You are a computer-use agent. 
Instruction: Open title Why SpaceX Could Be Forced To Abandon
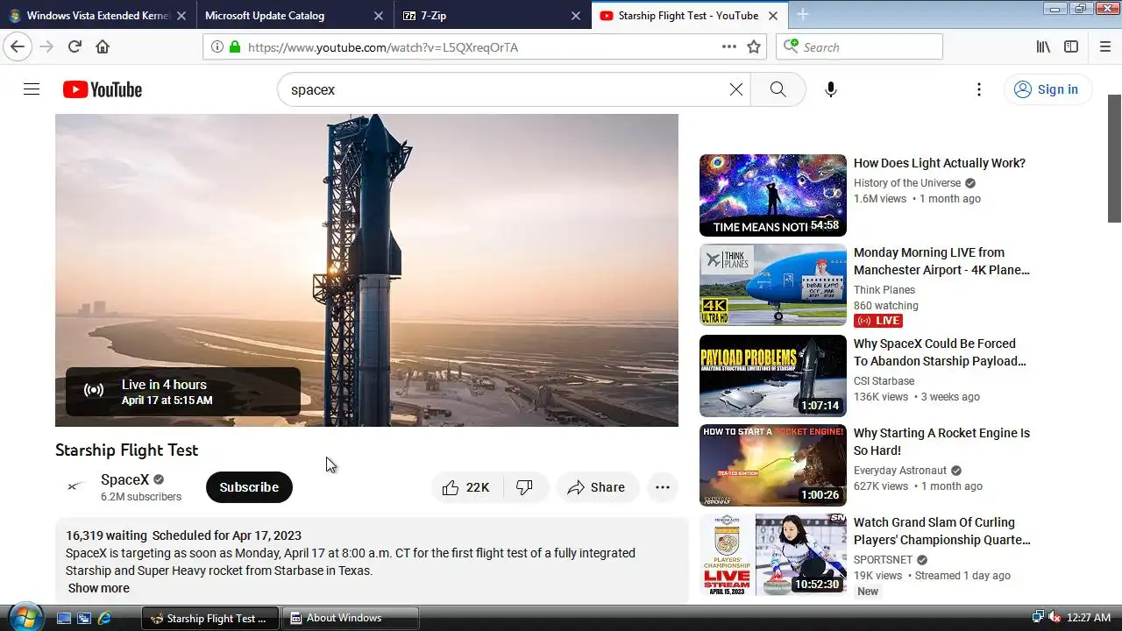(940, 352)
